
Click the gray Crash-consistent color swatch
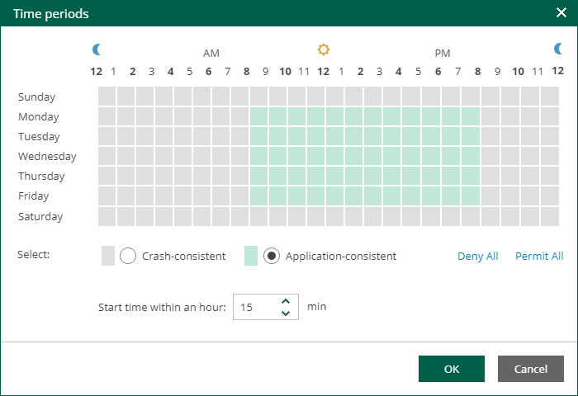point(108,256)
